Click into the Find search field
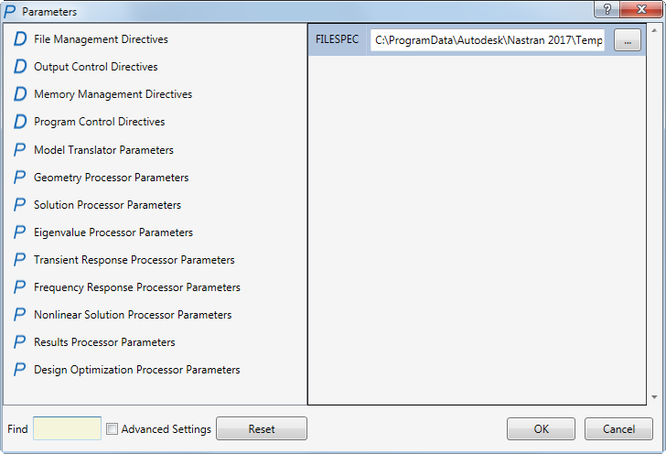This screenshot has height=454, width=666. coord(67,428)
